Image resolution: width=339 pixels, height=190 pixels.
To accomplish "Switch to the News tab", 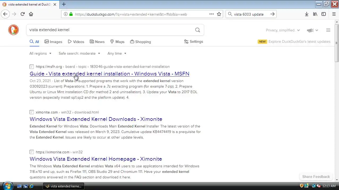I will [x=97, y=42].
